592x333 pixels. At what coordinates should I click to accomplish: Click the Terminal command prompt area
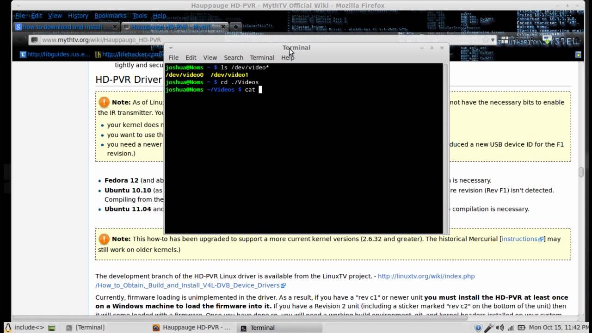(303, 148)
